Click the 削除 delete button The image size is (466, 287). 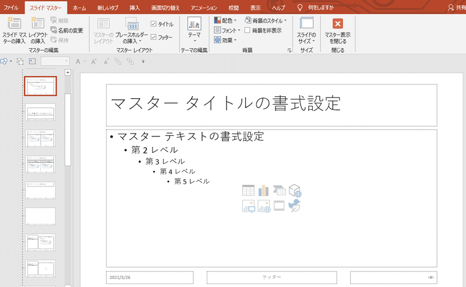click(59, 20)
